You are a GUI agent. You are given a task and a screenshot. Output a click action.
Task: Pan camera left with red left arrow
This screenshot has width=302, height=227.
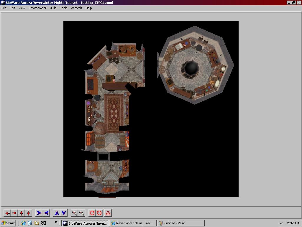coord(7,213)
